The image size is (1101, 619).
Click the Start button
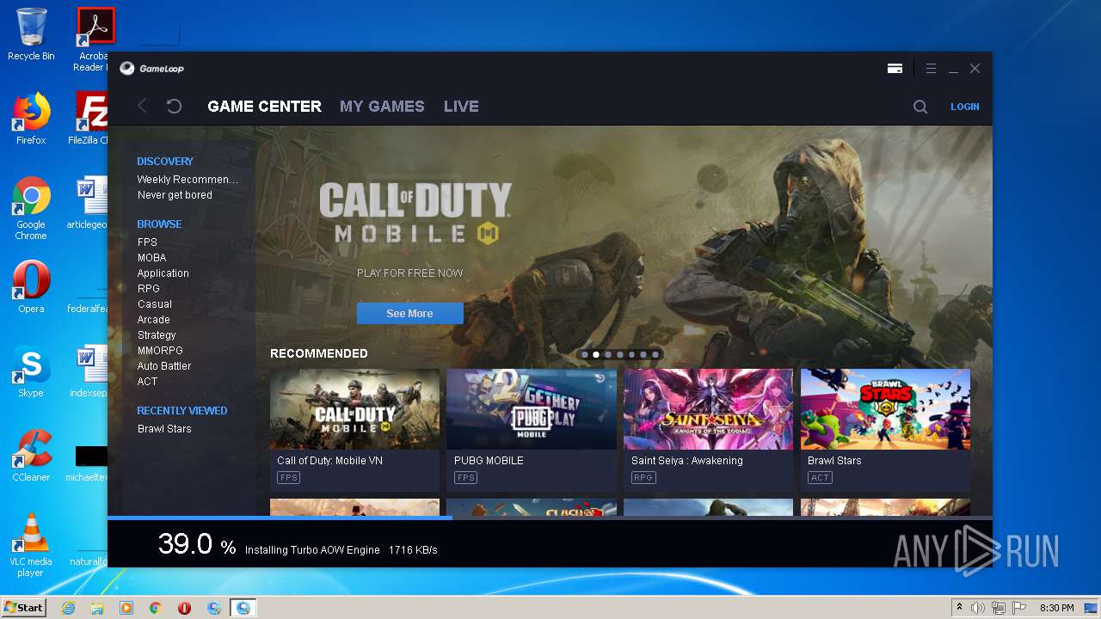[x=23, y=608]
